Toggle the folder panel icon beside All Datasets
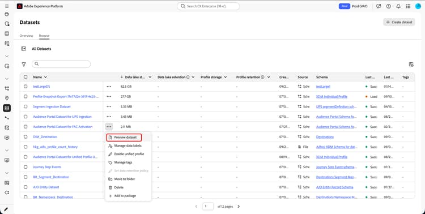The image size is (425, 214). tap(24, 49)
